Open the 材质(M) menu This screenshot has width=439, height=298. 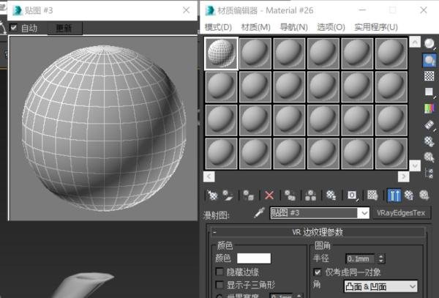(256, 27)
